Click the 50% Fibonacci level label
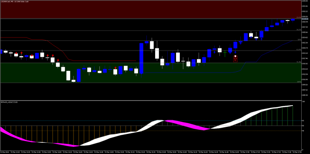The height and width of the screenshot is (154, 310). point(299,40)
